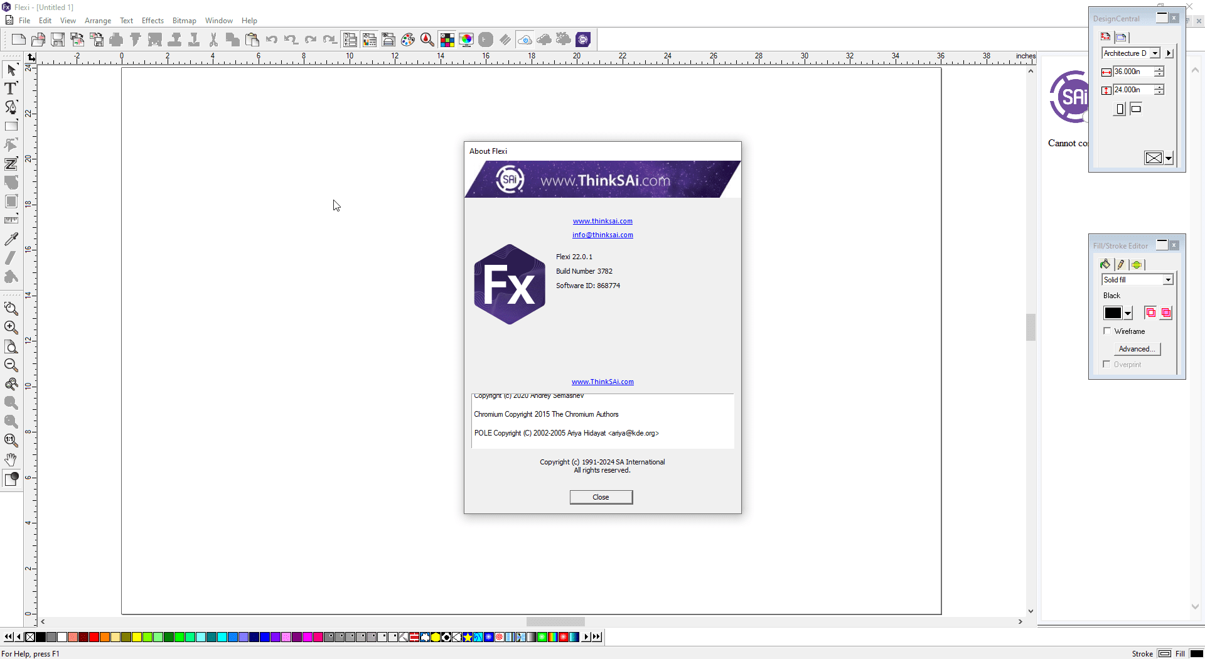The width and height of the screenshot is (1205, 659).
Task: Pick the red swatch in the color bar
Action: (94, 637)
